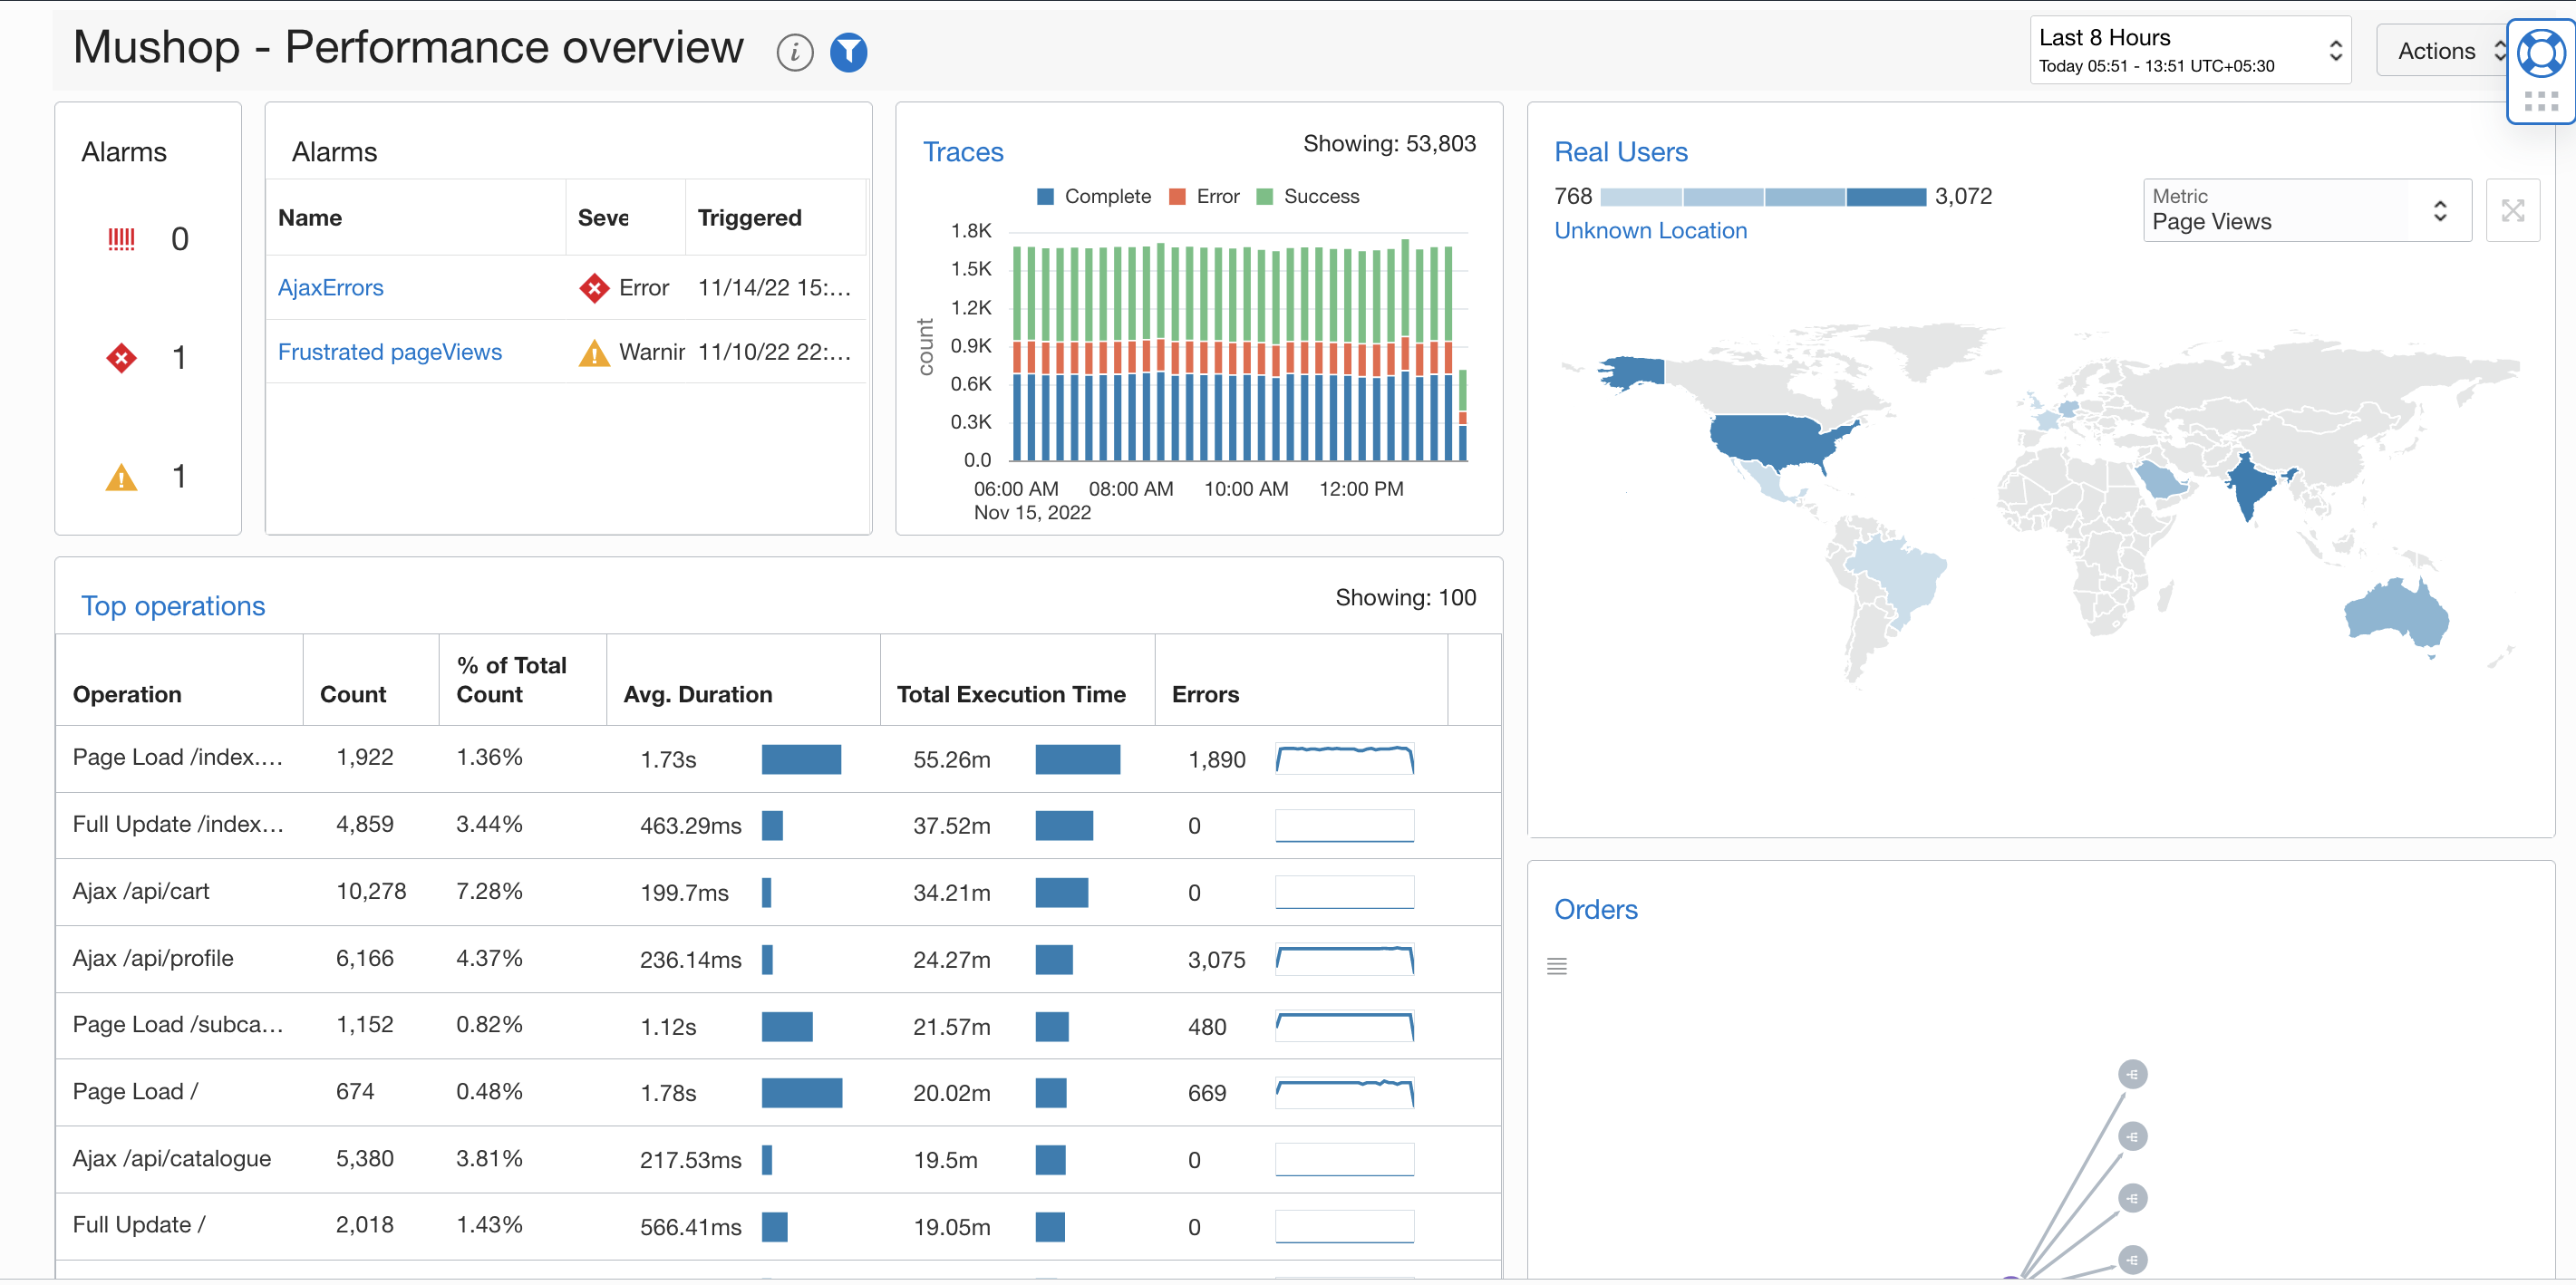The height and width of the screenshot is (1285, 2576).
Task: Open the Metric Page Views dropdown
Action: (2305, 210)
